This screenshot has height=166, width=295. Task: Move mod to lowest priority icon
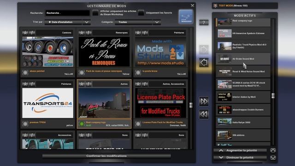click(273, 158)
